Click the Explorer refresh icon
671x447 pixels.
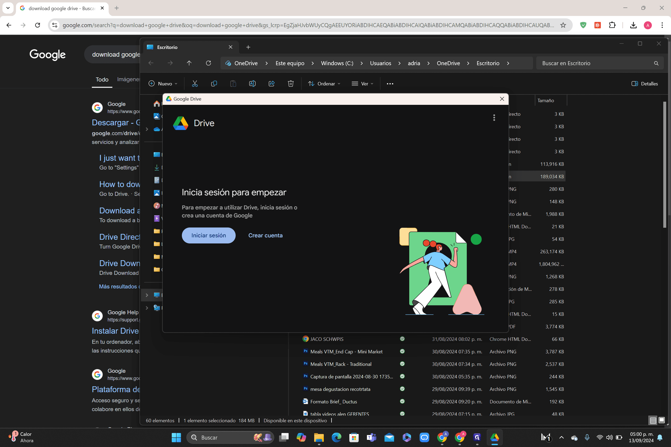coord(208,63)
